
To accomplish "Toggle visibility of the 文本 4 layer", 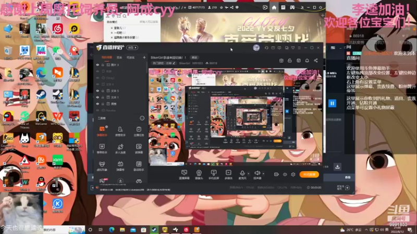I will 97,84.
